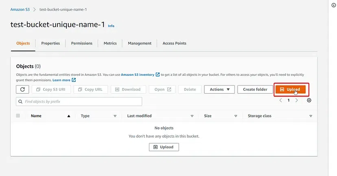This screenshot has width=337, height=176.
Task: Go to previous page of objects
Action: 281,100
